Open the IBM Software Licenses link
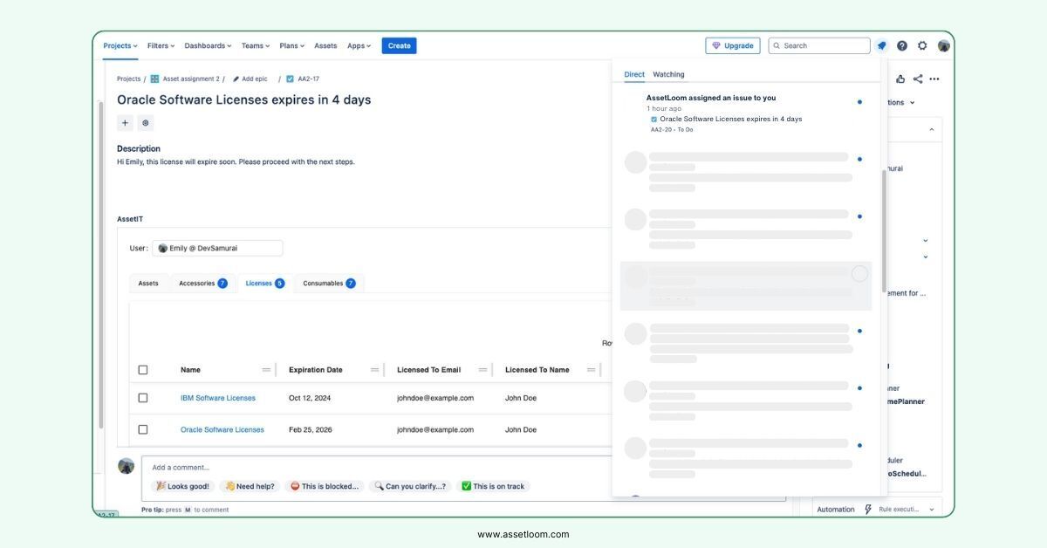 tap(218, 398)
